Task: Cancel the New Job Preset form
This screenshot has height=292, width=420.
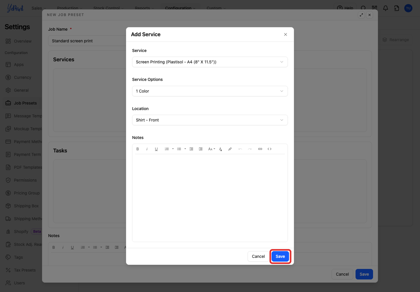Action: (342, 274)
